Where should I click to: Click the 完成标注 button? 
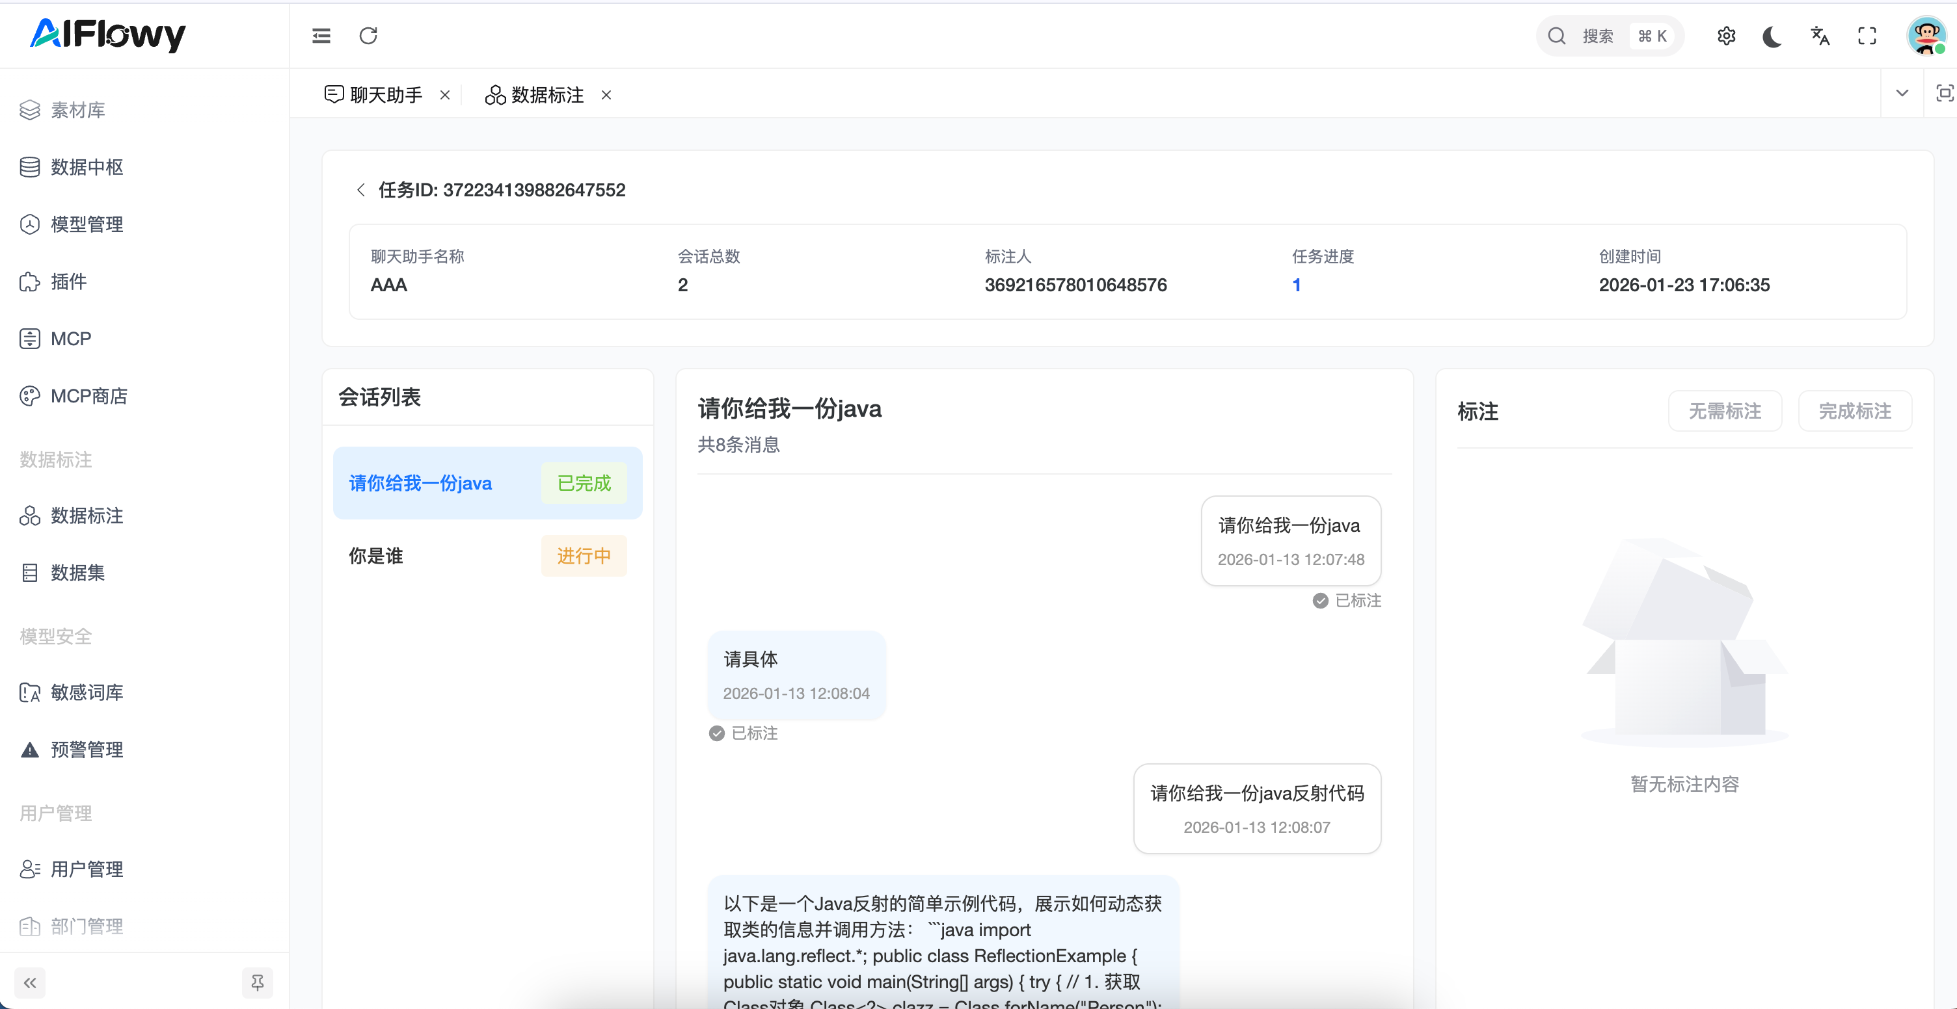point(1854,412)
